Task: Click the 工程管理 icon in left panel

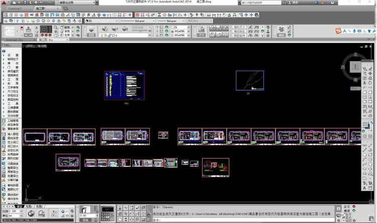Action: 4,121
